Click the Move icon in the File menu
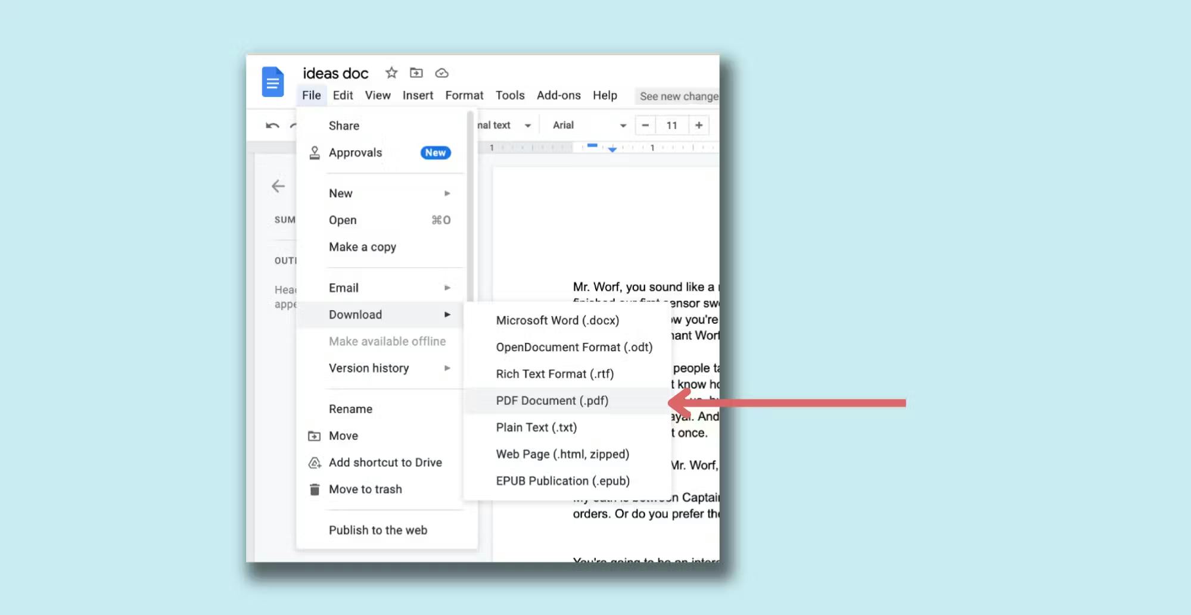1191x615 pixels. 314,435
